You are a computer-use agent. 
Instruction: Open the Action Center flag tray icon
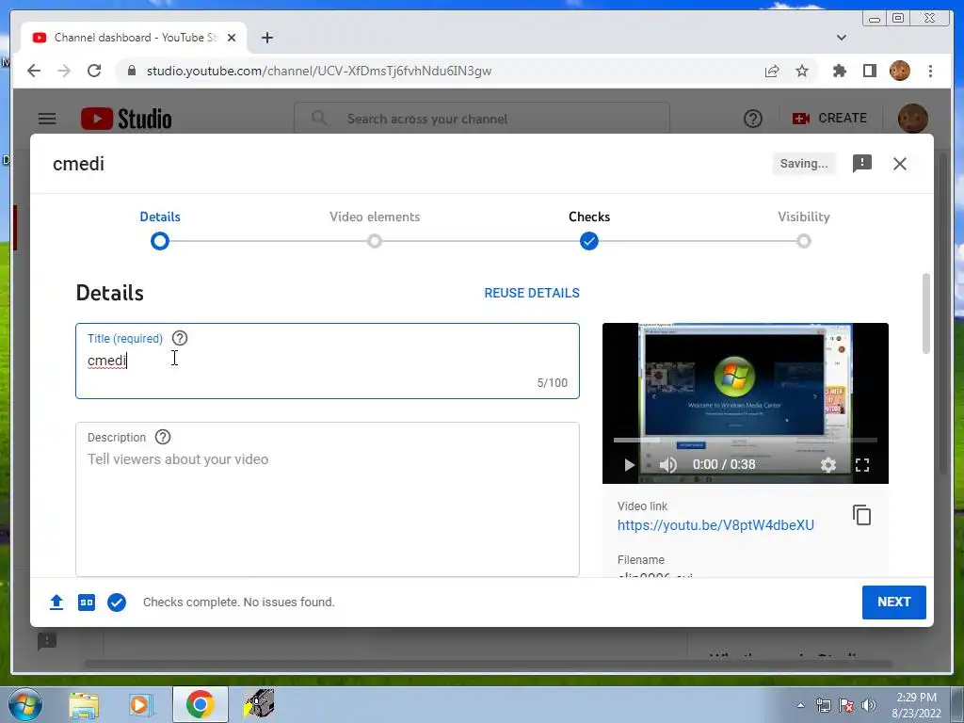pyautogui.click(x=846, y=705)
